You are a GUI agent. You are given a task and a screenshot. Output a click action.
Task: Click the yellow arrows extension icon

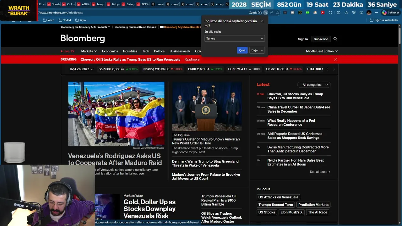pyautogui.click(x=300, y=13)
